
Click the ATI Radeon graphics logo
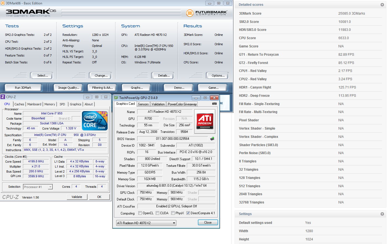point(205,121)
